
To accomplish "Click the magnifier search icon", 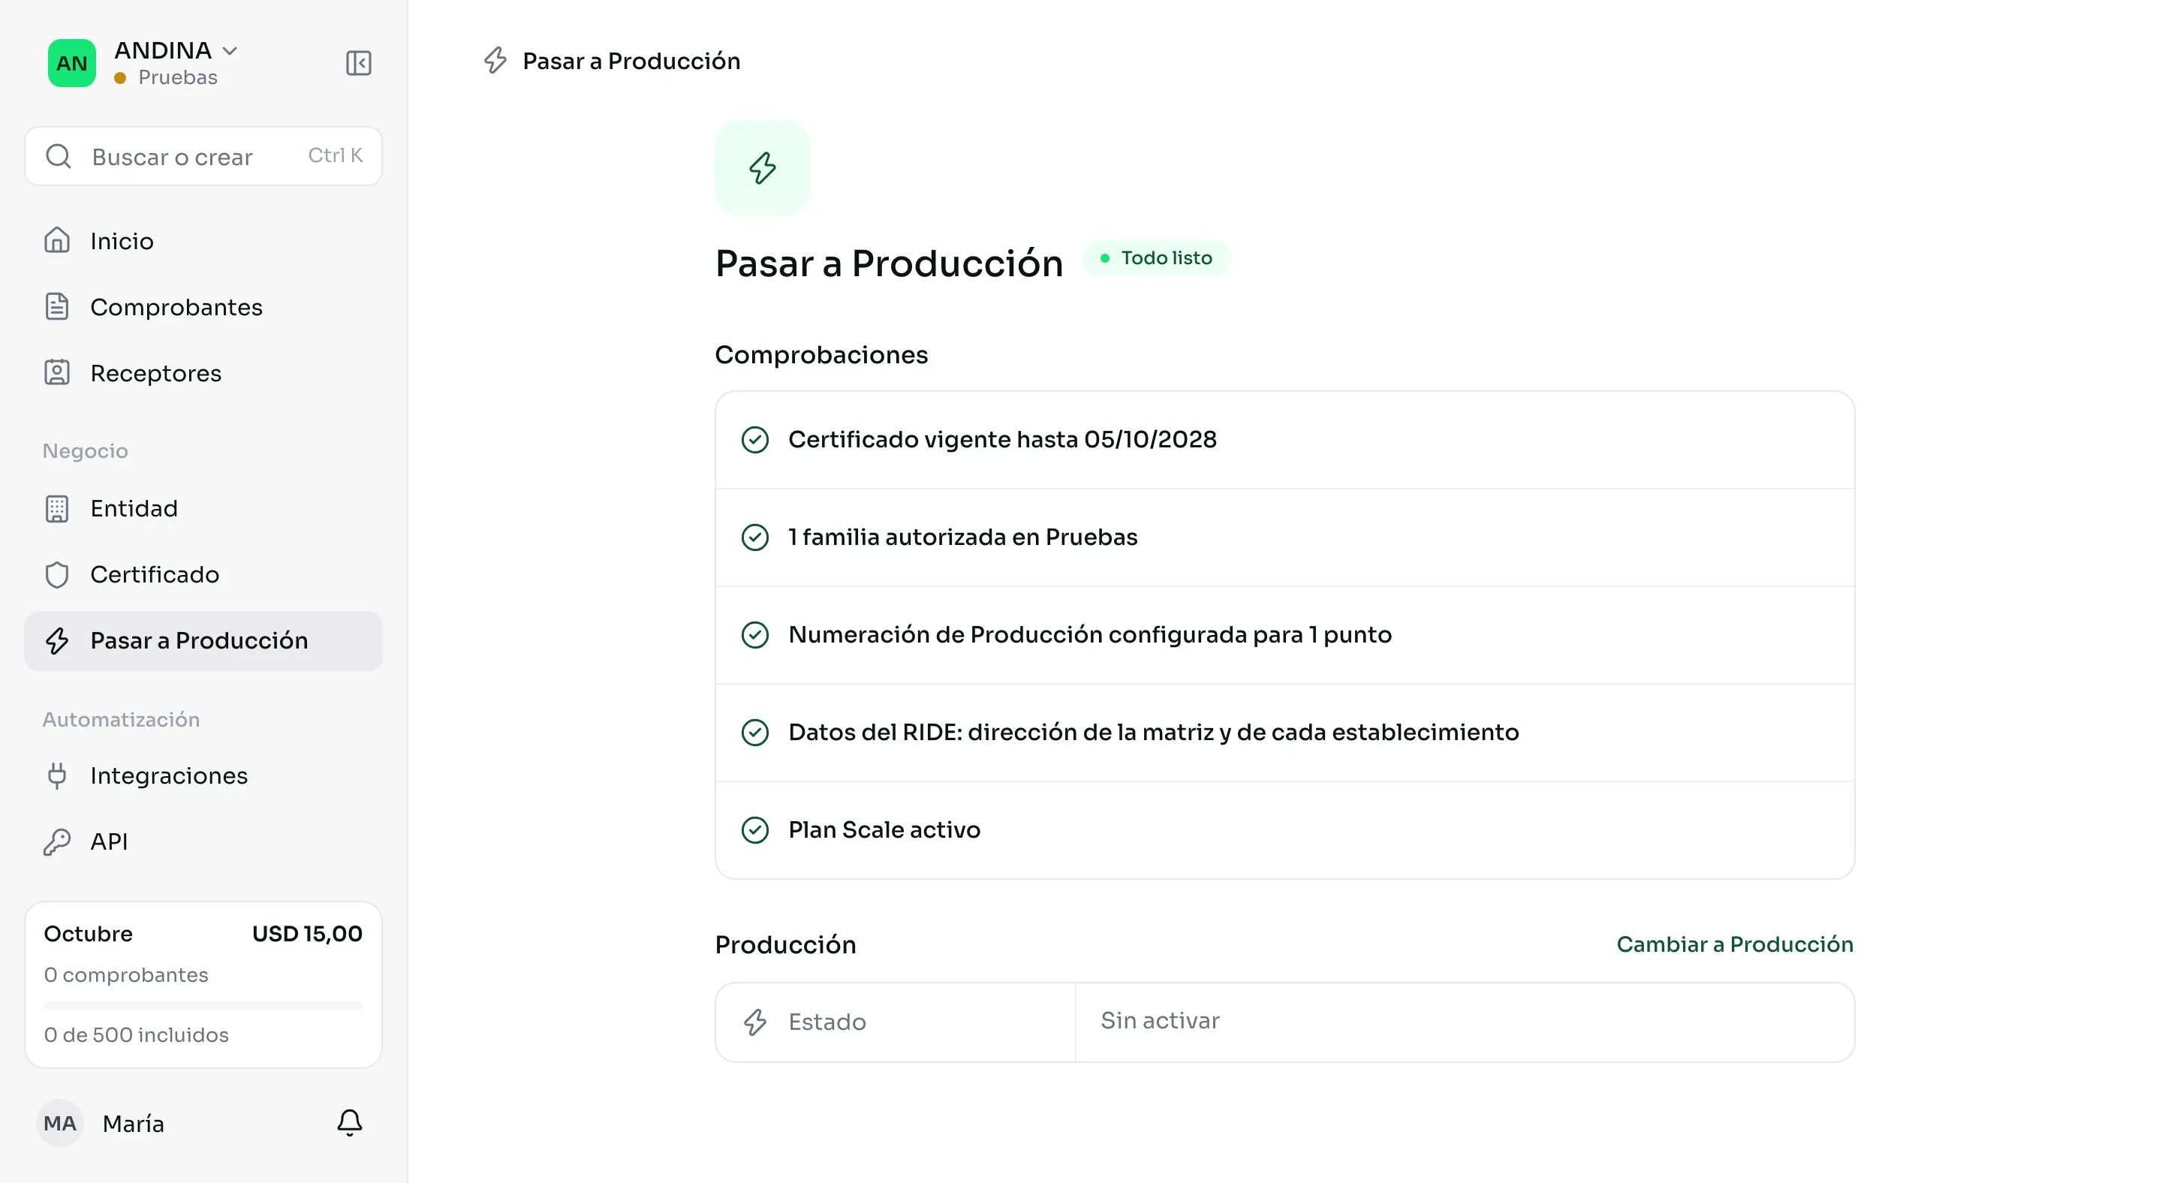I will [x=59, y=156].
